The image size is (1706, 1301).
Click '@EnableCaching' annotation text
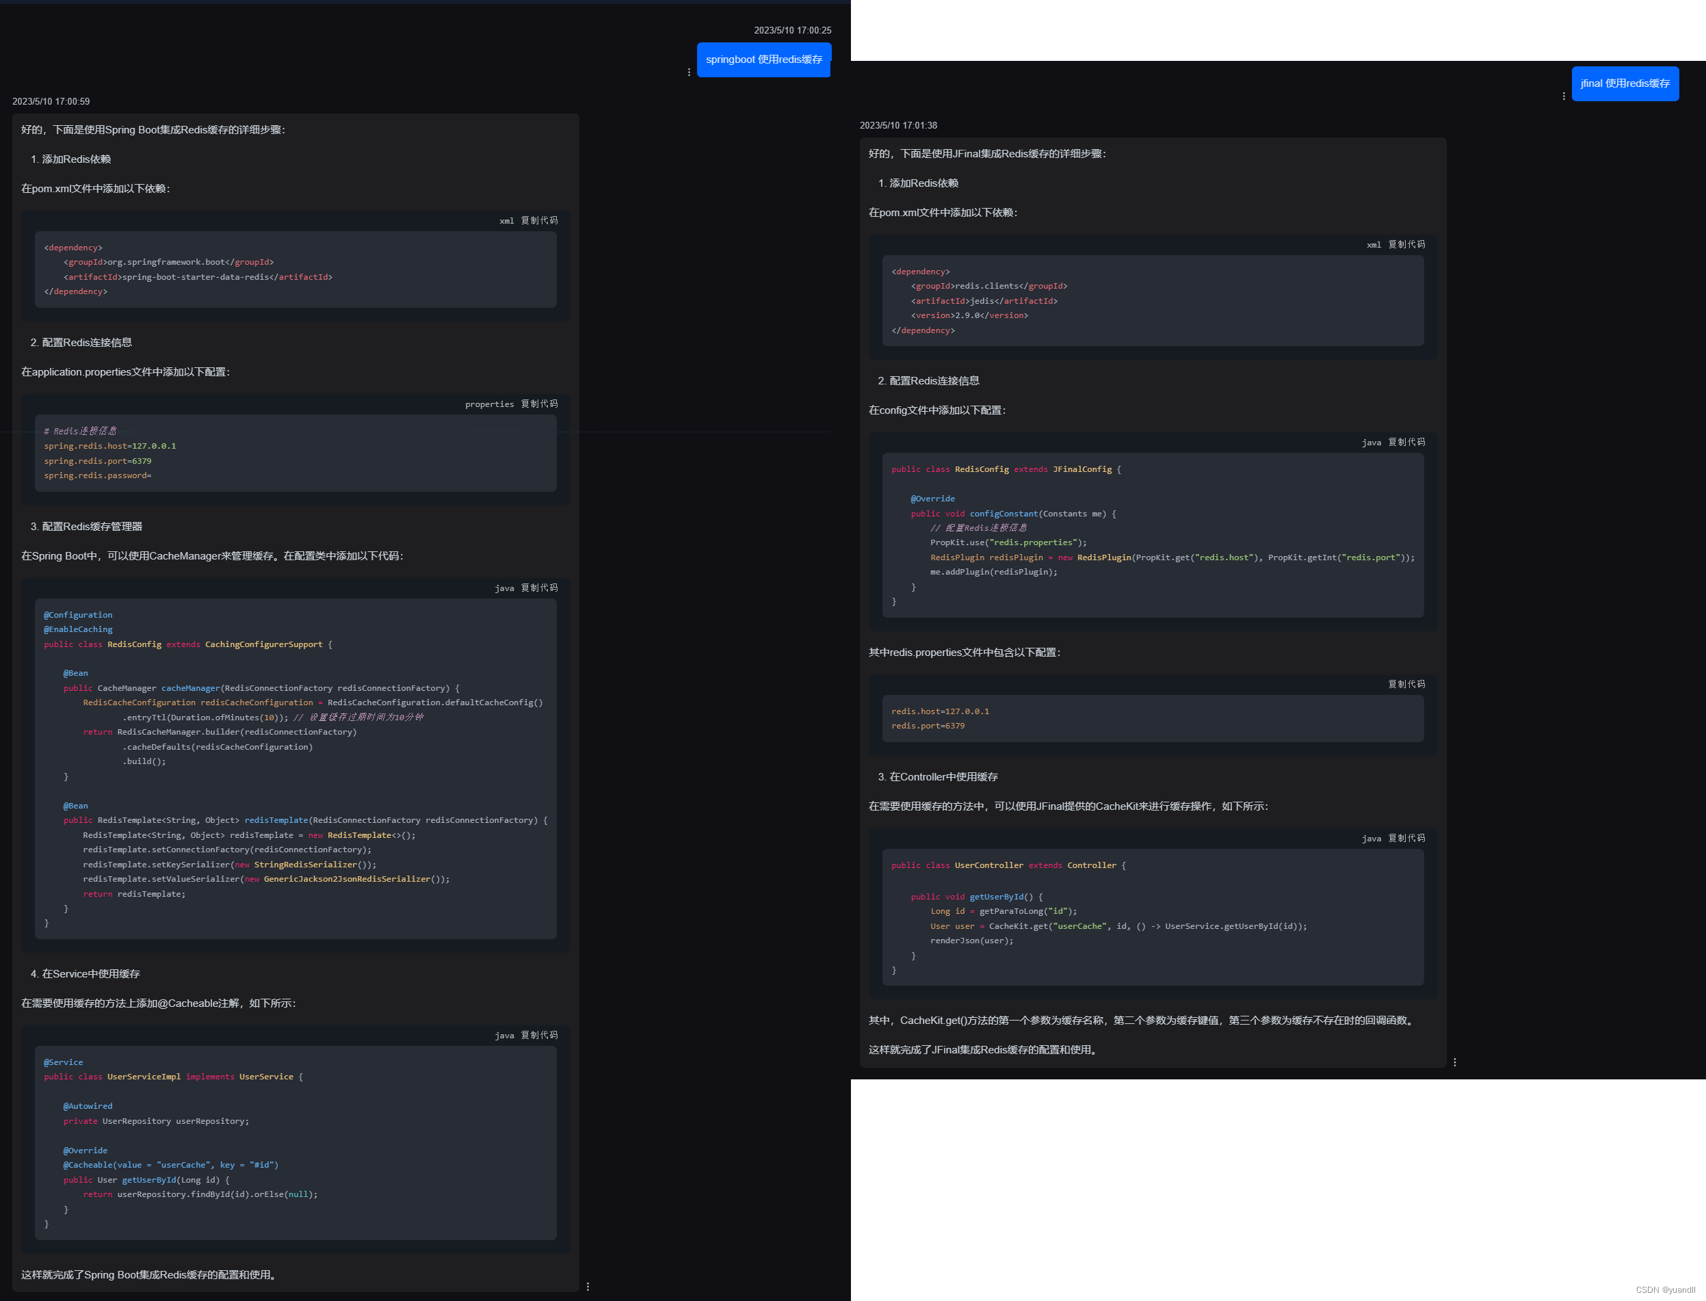[78, 629]
